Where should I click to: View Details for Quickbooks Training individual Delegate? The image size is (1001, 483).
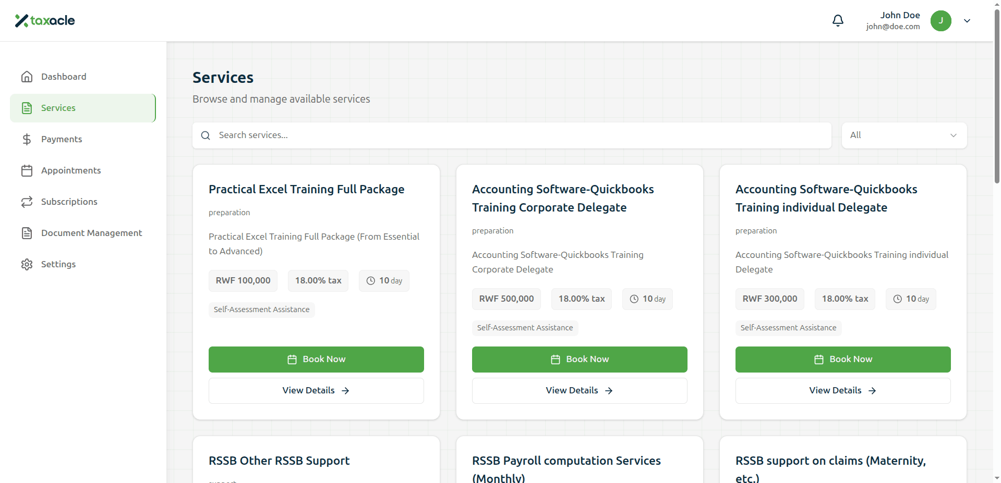click(842, 390)
